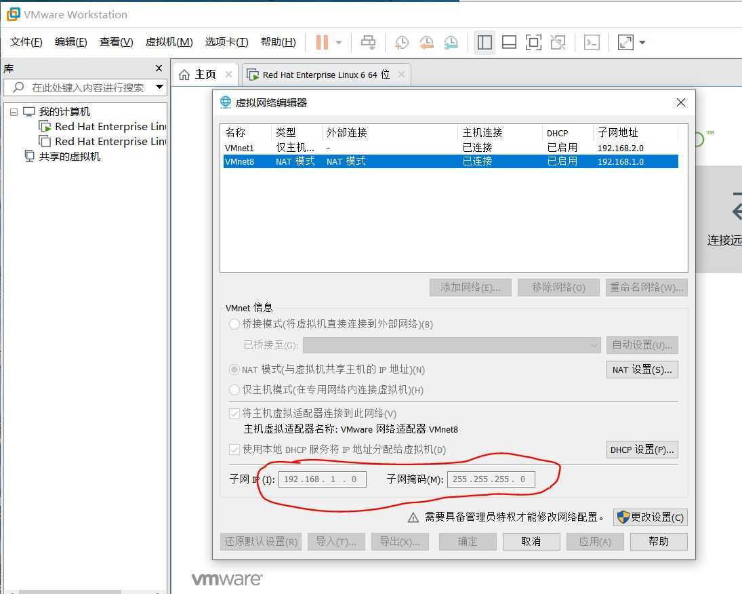Toggle 将主机虚拟适配器连接到此网络 checkbox
Viewport: 742px width, 594px height.
point(234,414)
